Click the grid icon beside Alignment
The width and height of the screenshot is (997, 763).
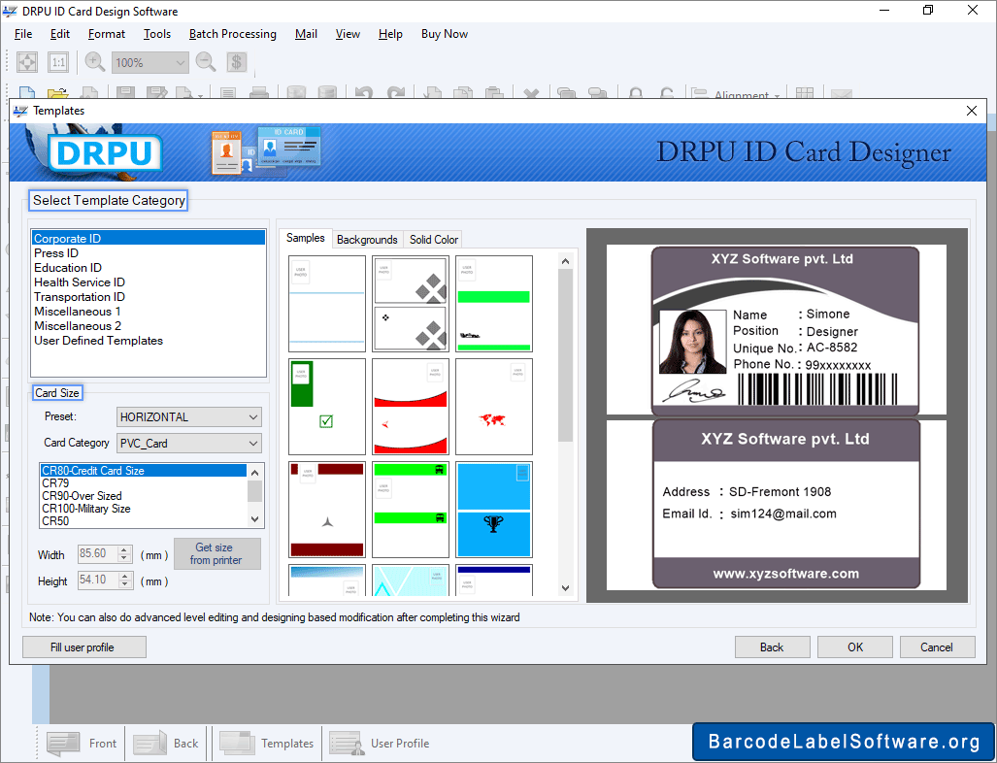[805, 93]
